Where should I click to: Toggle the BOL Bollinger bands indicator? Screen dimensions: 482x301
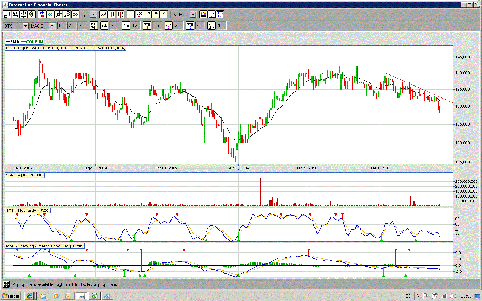(x=104, y=26)
